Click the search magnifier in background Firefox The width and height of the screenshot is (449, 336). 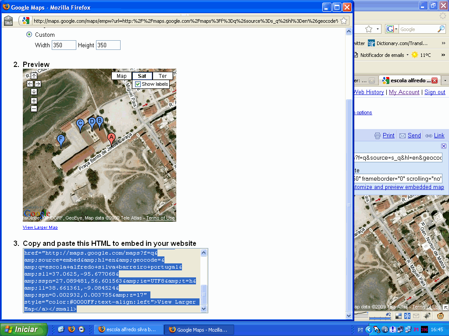[x=441, y=29]
